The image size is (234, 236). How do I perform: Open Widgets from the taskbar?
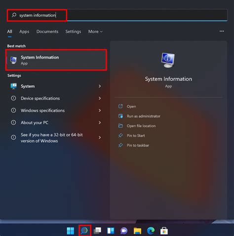[x=111, y=231]
